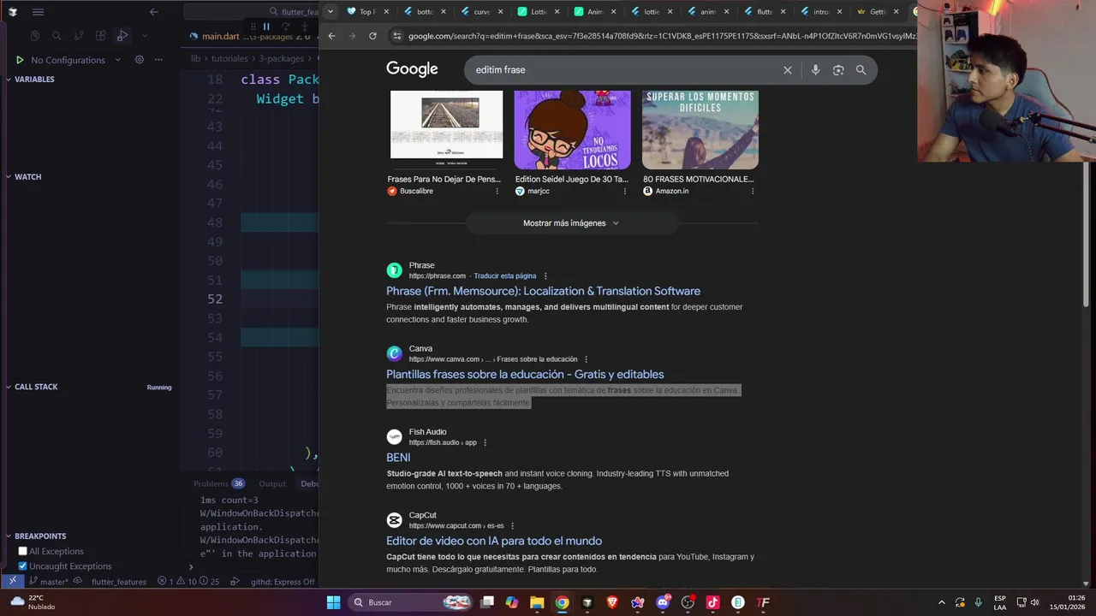Switch to the Problems panel tab
The height and width of the screenshot is (616, 1096).
click(218, 483)
